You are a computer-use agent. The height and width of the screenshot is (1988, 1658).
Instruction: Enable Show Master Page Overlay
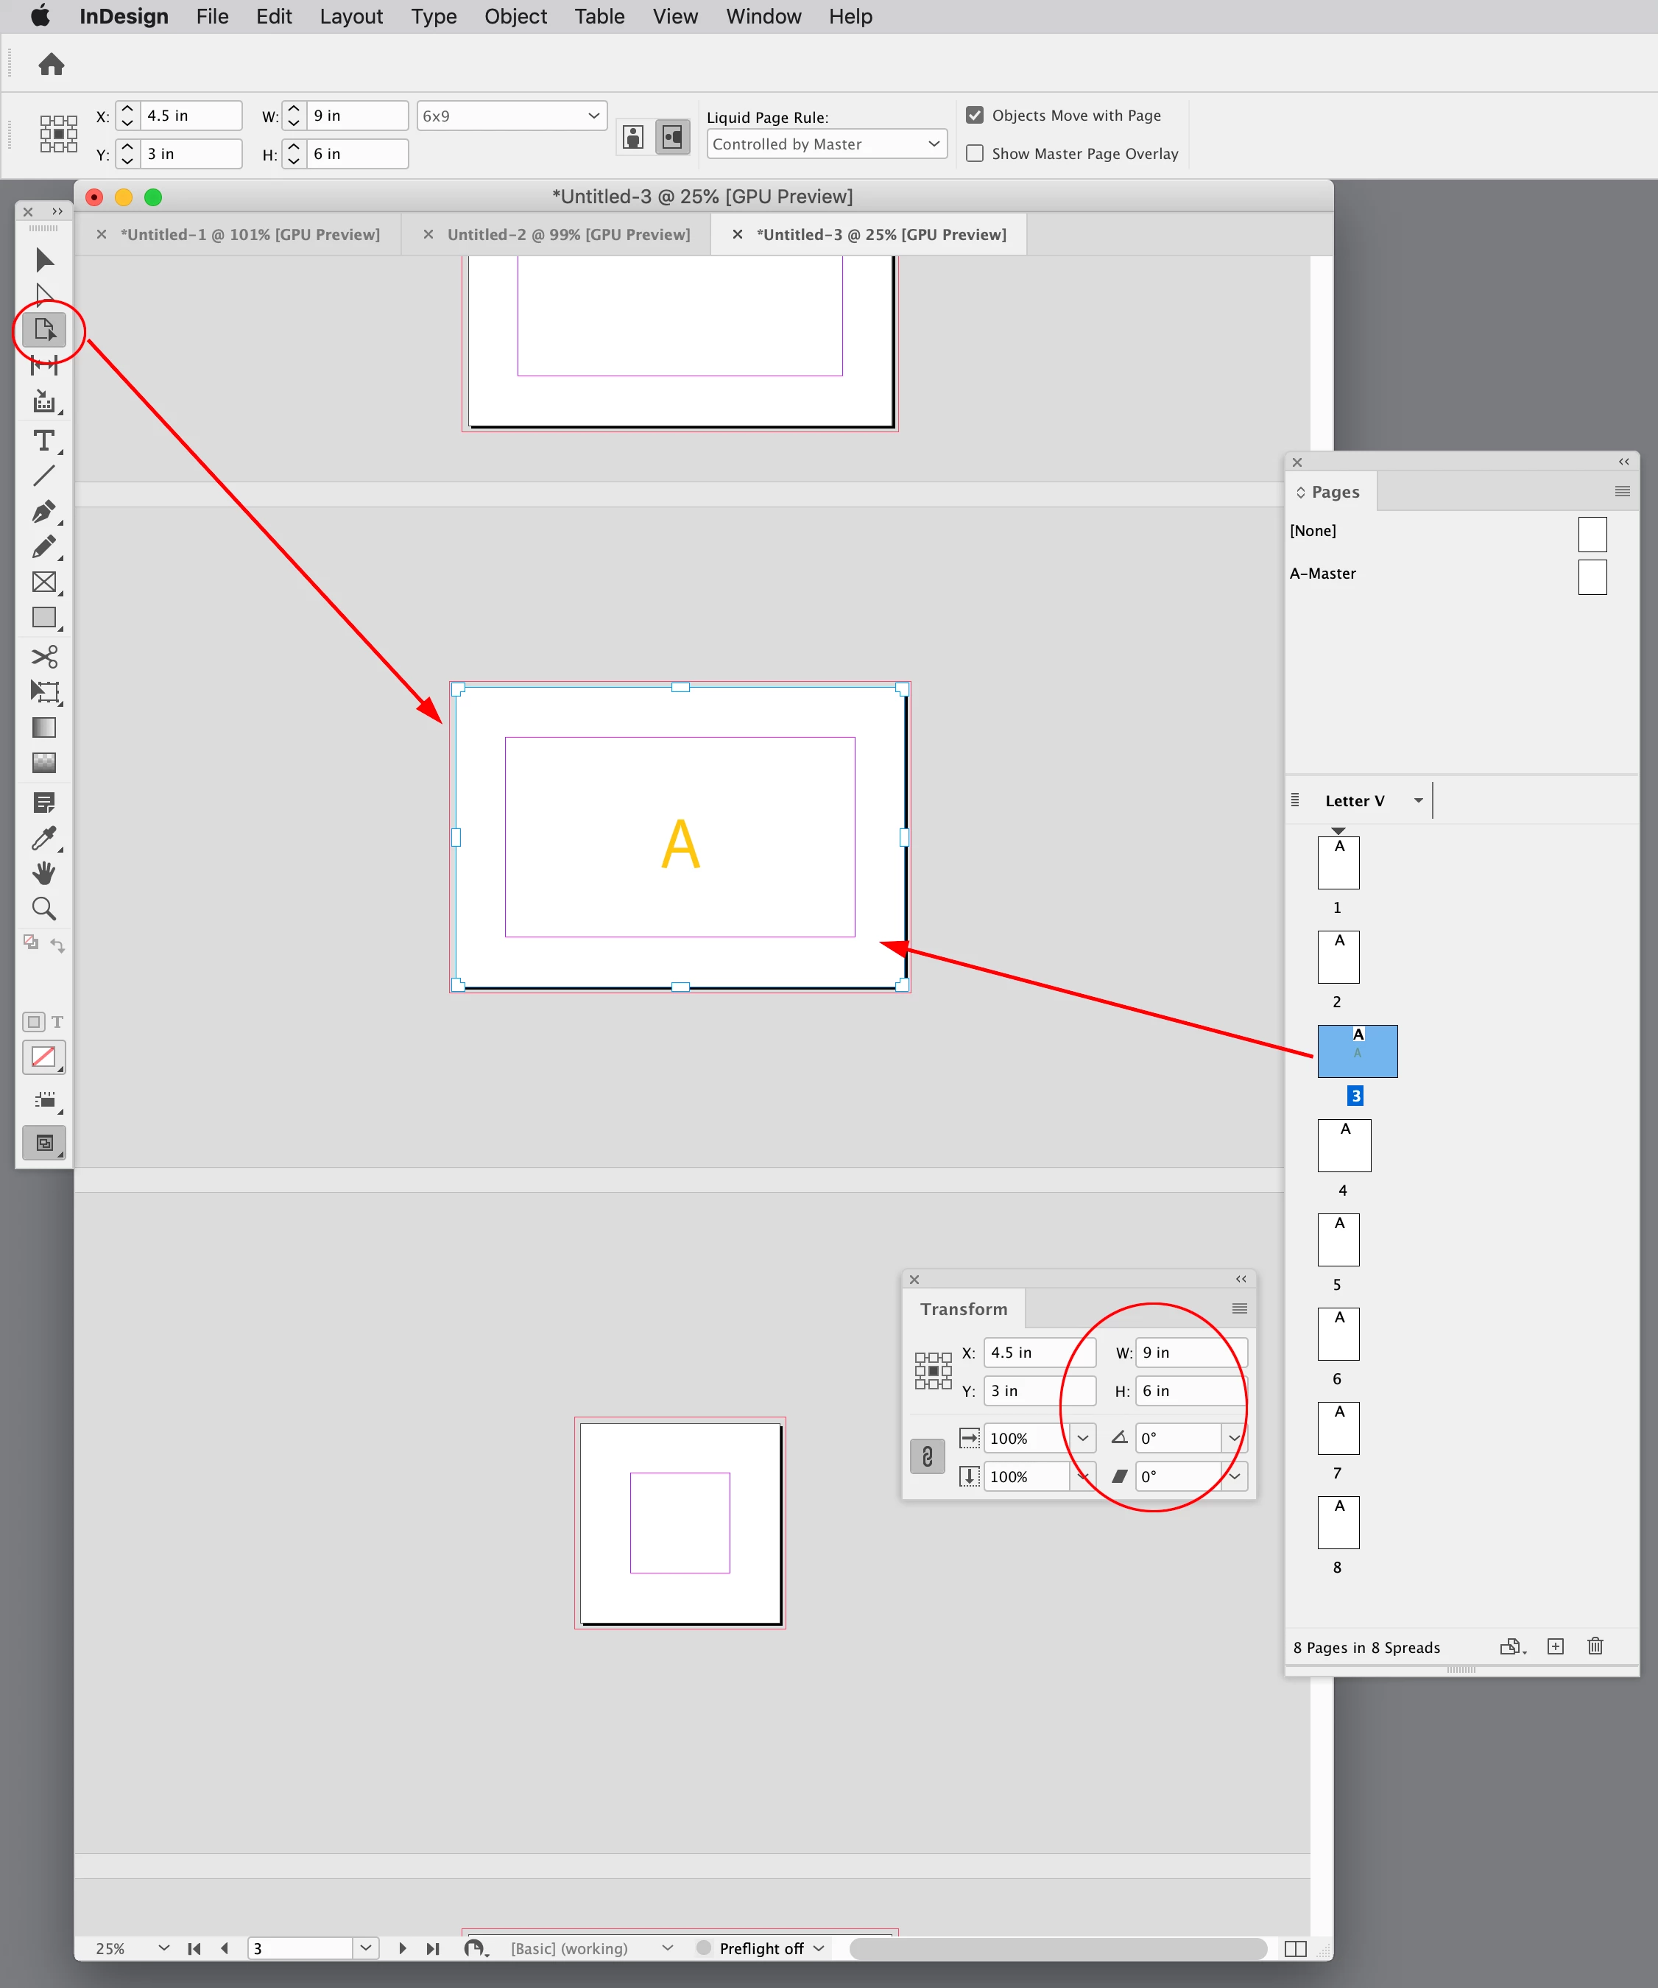tap(975, 153)
